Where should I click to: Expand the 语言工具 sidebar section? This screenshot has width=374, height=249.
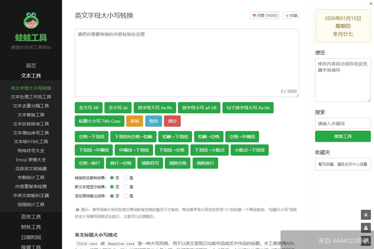[x=31, y=216]
